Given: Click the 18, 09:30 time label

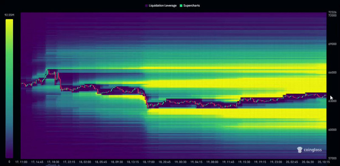Looking at the screenshot, I should 117,162.
